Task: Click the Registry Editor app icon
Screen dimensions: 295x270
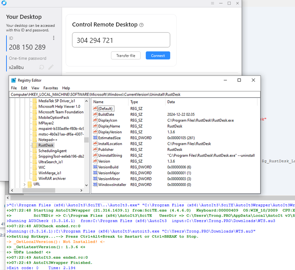Action: (x=14, y=80)
